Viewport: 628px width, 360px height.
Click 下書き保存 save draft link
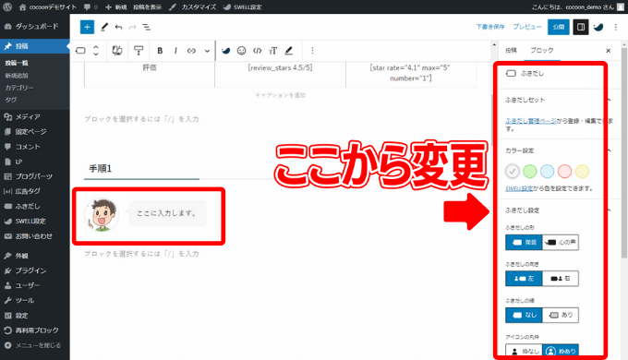pyautogui.click(x=490, y=27)
